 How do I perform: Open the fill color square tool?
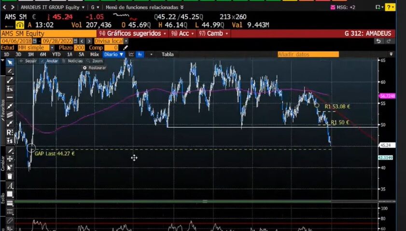pos(10,194)
